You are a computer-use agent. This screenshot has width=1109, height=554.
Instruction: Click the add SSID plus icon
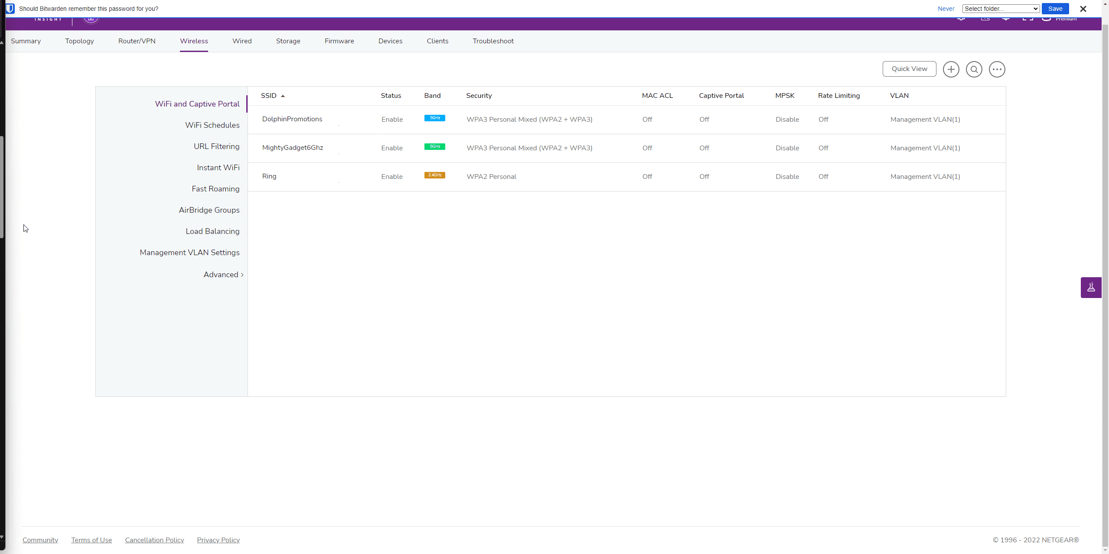pos(951,69)
